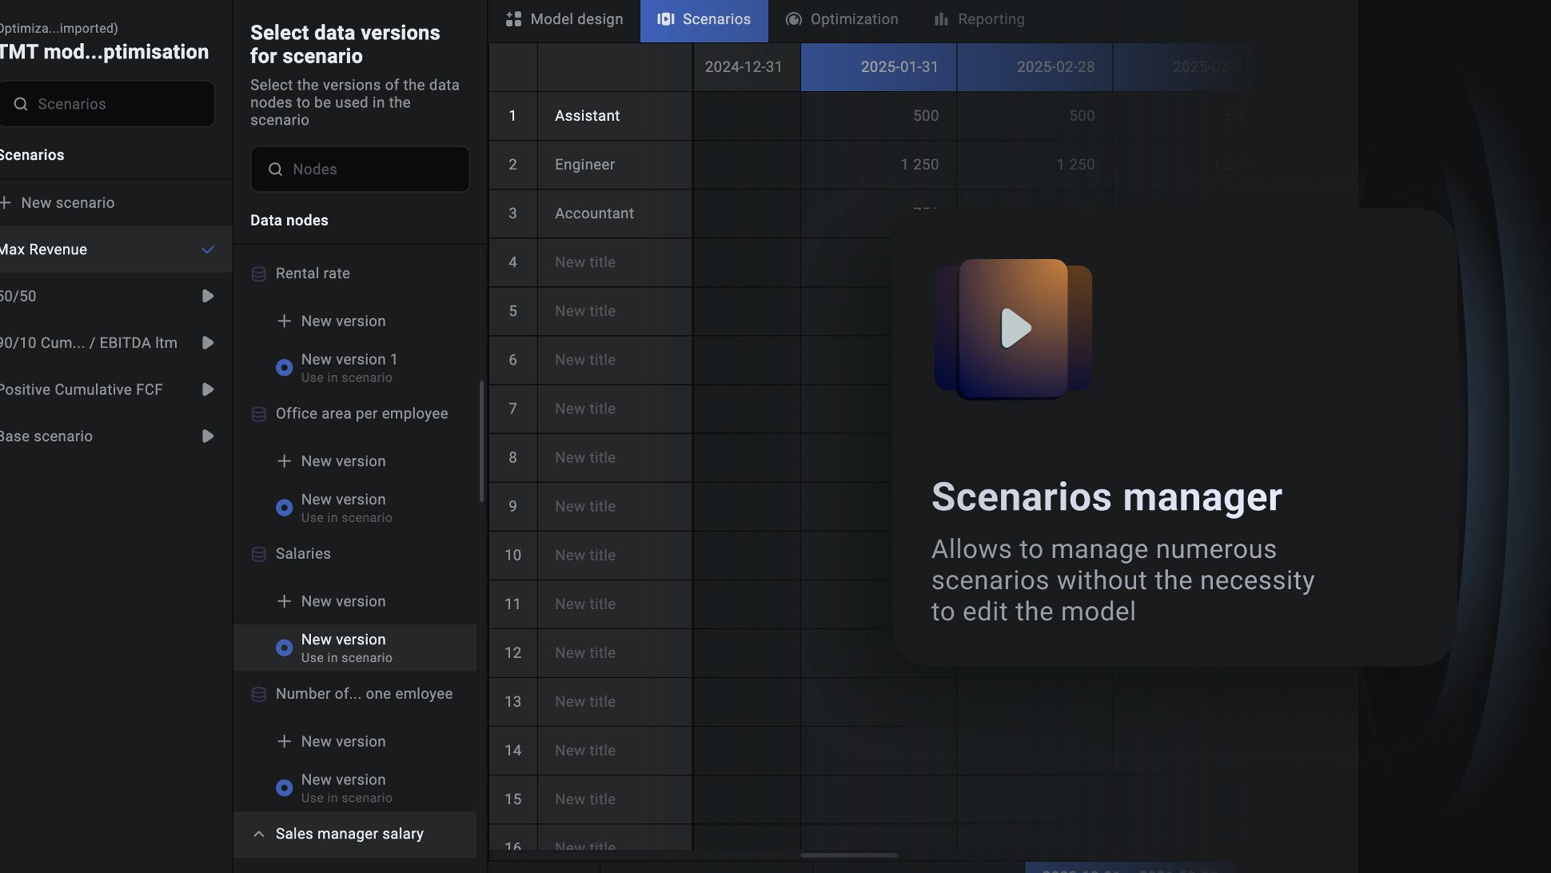
Task: Run the 50/50 scenario play icon
Action: (x=208, y=296)
